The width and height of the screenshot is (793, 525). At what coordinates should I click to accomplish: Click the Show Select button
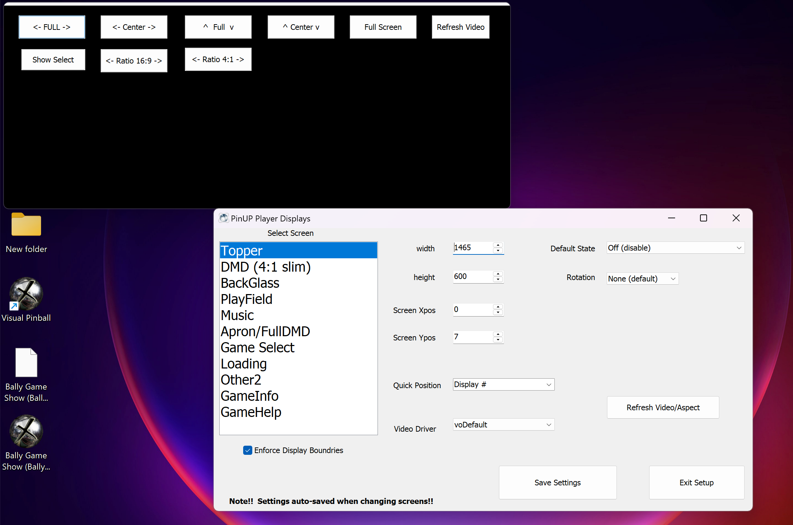tap(53, 59)
